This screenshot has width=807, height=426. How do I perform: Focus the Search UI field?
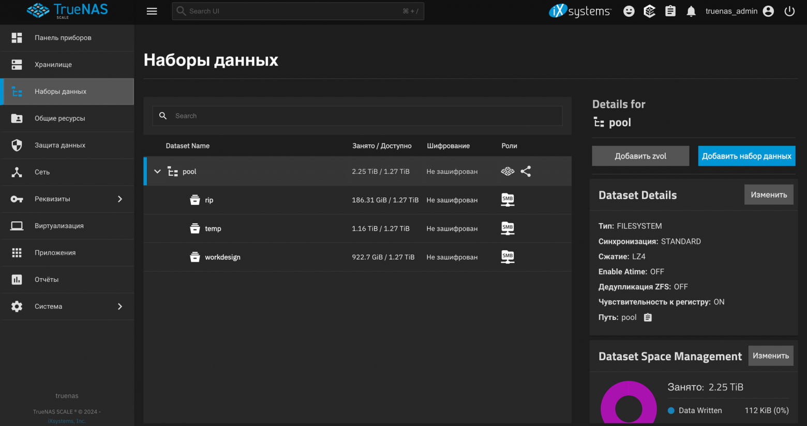[x=298, y=11]
